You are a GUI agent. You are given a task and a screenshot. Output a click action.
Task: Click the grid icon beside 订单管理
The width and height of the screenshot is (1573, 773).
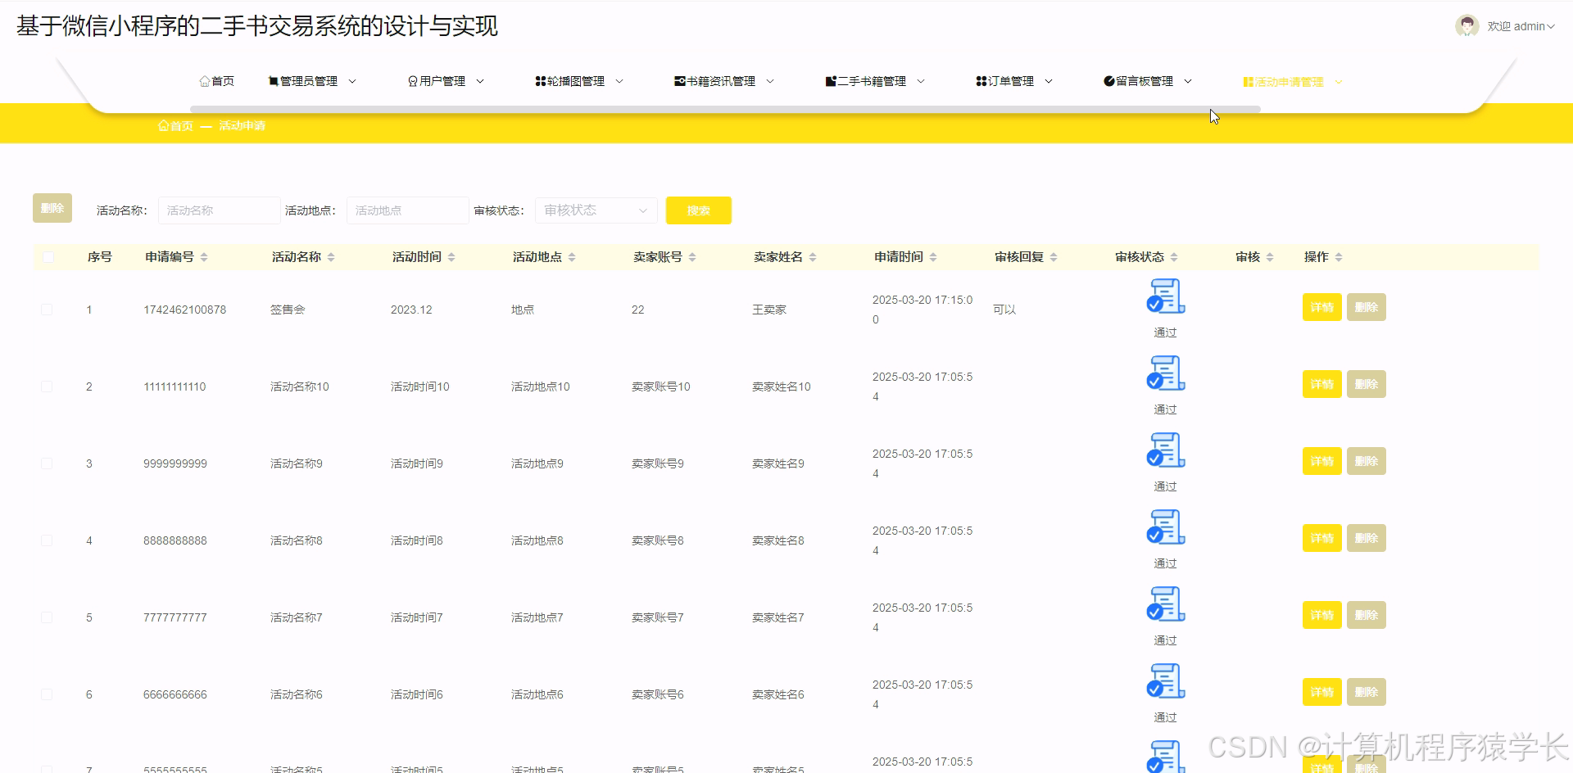click(980, 80)
